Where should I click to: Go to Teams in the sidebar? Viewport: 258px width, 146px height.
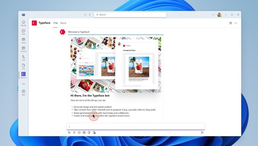click(24, 40)
